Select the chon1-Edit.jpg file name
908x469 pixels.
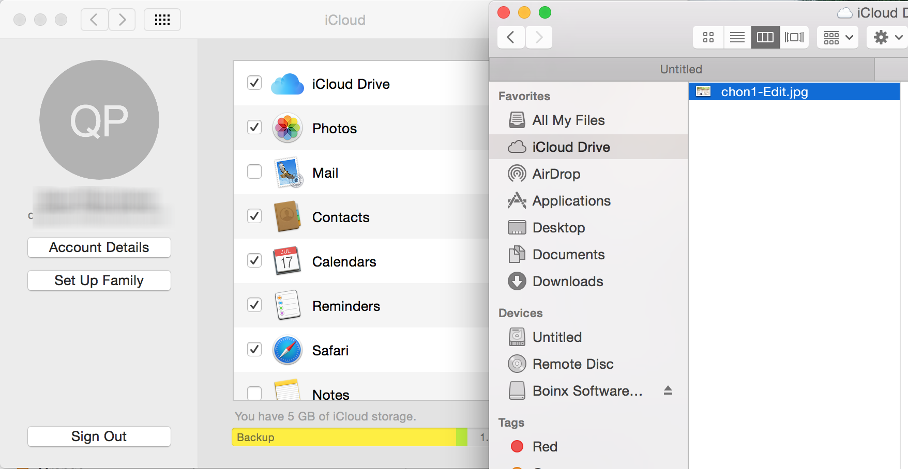point(764,92)
